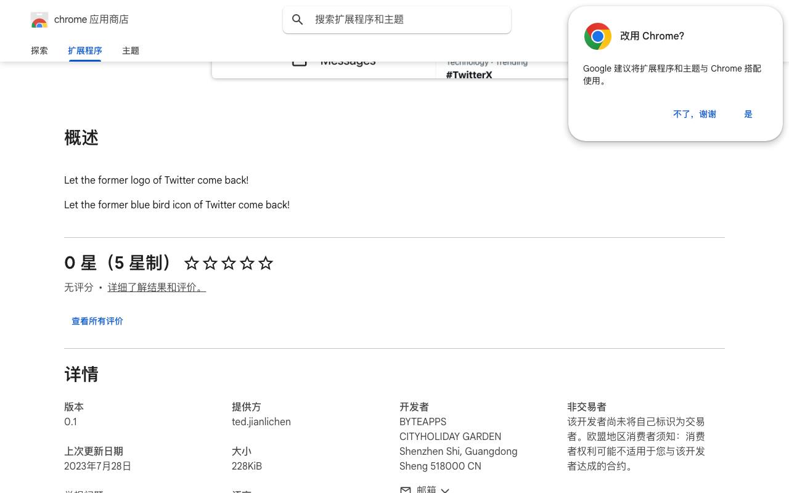This screenshot has width=789, height=493.
Task: Expand the 邮箱 chevron dropdown
Action: [445, 490]
